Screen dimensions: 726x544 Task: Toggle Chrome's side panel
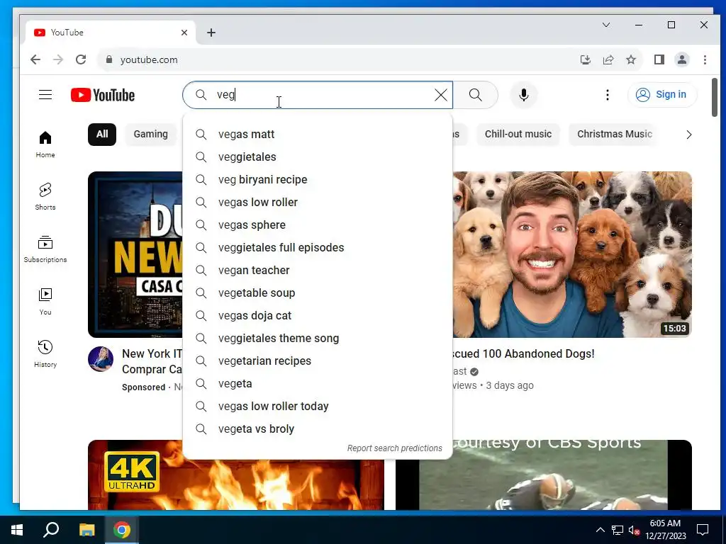(659, 59)
